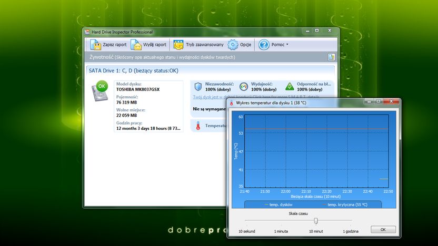Close the temperature chart window
Viewport: 438px width, 246px height.
click(391, 101)
